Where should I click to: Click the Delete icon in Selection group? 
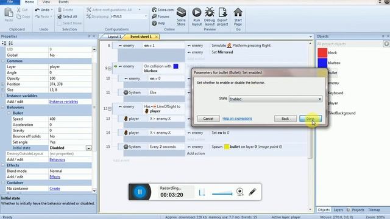(60, 10)
